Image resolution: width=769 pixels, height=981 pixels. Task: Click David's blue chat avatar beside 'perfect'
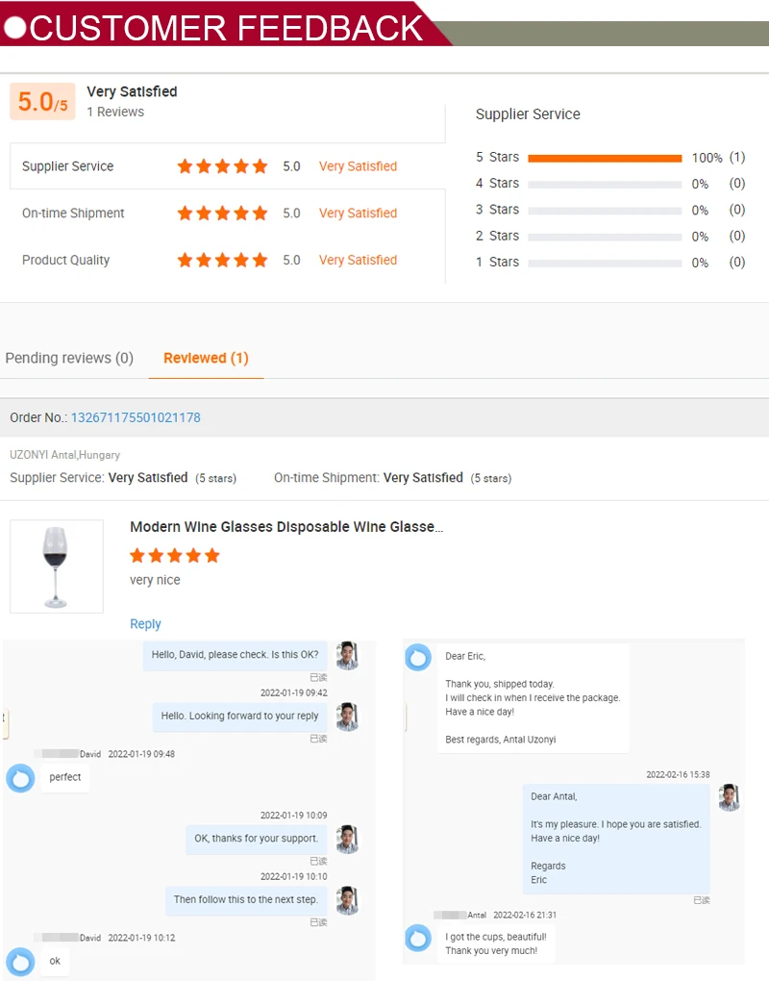click(x=20, y=777)
